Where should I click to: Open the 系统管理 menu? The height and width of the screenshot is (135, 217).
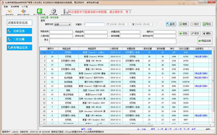coord(15,6)
